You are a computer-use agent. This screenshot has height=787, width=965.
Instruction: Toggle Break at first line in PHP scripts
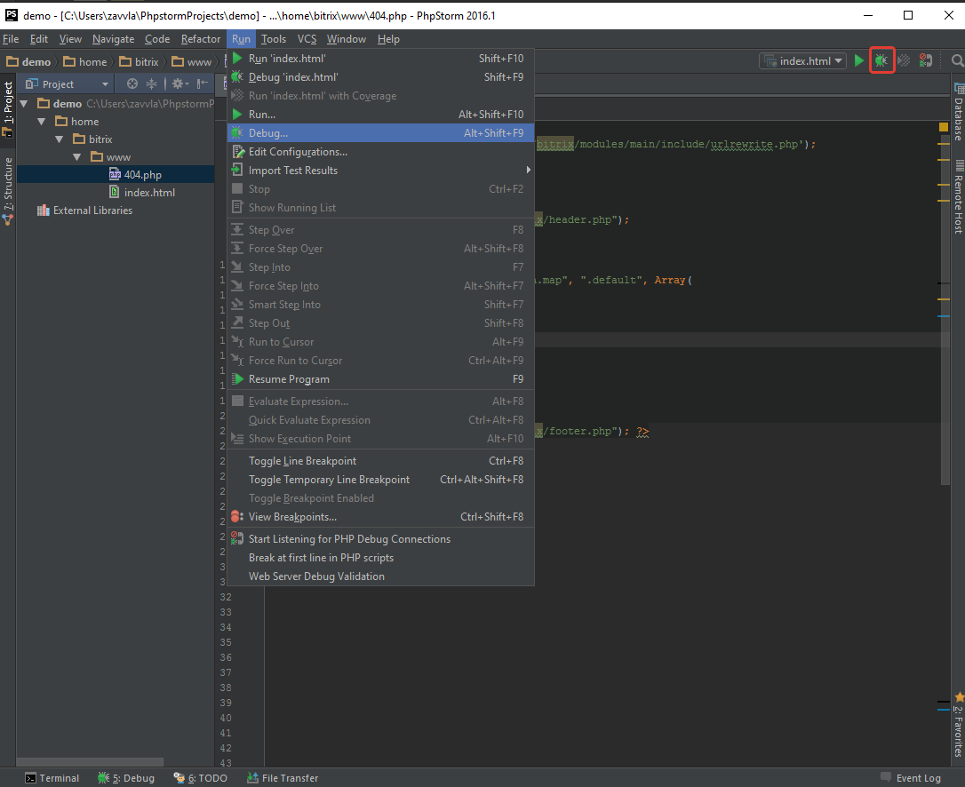[x=321, y=558]
